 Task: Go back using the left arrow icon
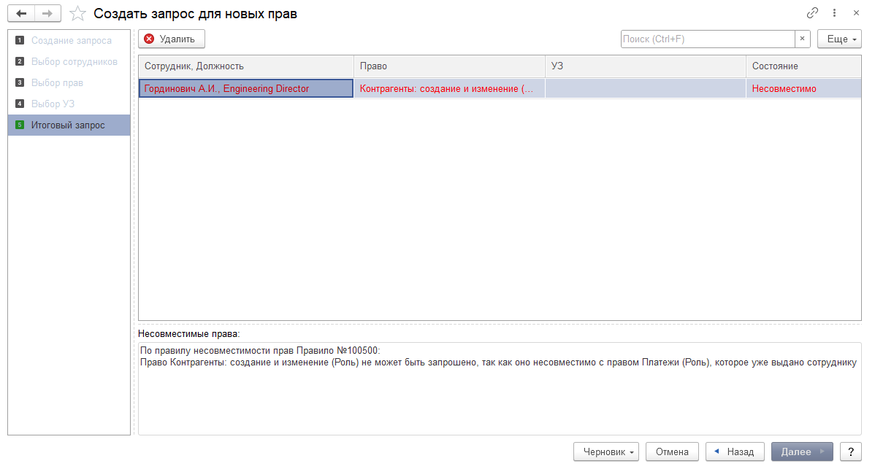(21, 13)
